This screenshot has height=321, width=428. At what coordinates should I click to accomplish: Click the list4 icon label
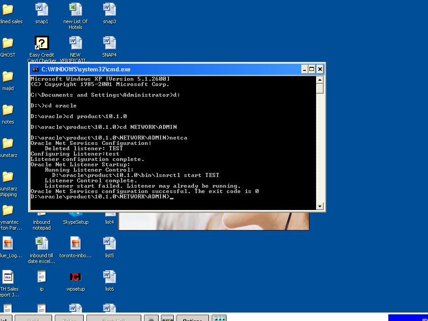(110, 222)
